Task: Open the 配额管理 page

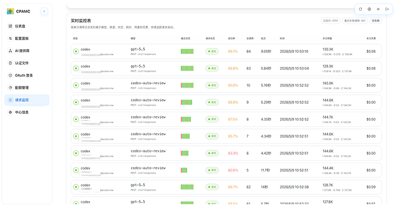Action: (27, 88)
